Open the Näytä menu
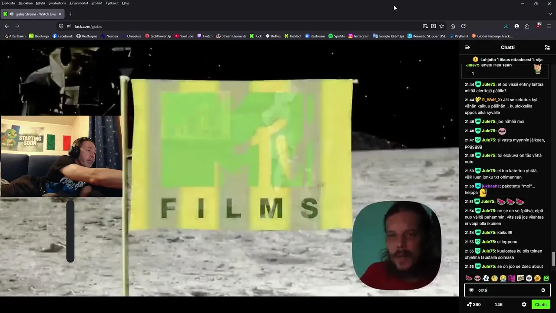 (40, 3)
